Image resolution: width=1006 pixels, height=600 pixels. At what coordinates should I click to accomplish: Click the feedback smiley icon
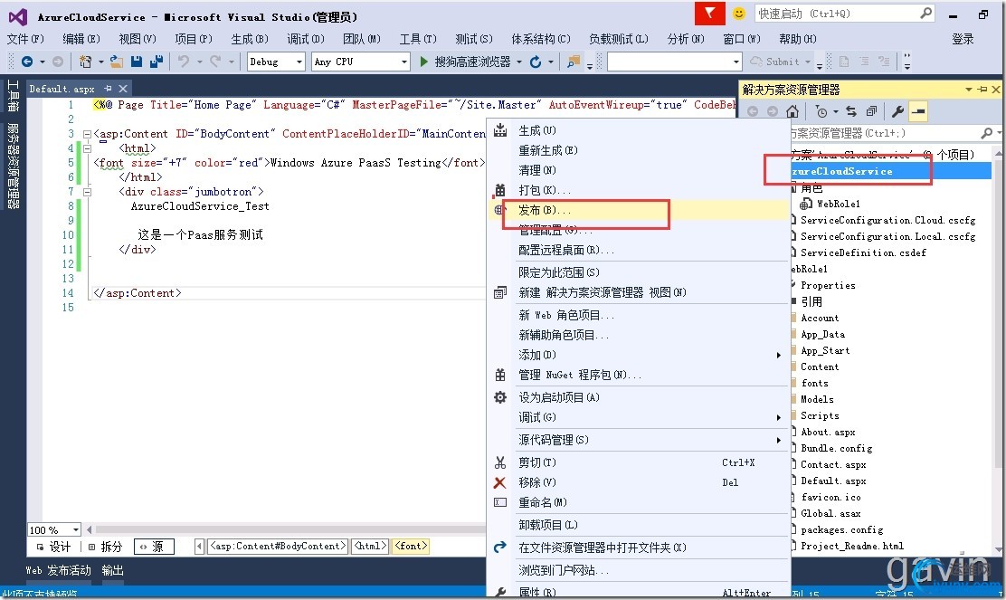(x=739, y=14)
